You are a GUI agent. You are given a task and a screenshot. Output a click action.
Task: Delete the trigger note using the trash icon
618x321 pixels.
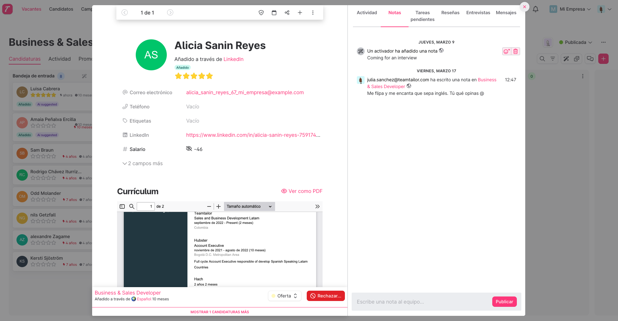[516, 51]
